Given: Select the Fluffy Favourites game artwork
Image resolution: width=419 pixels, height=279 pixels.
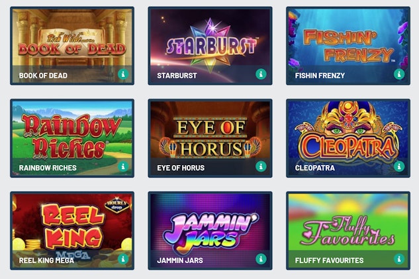Looking at the screenshot, I should (348, 231).
